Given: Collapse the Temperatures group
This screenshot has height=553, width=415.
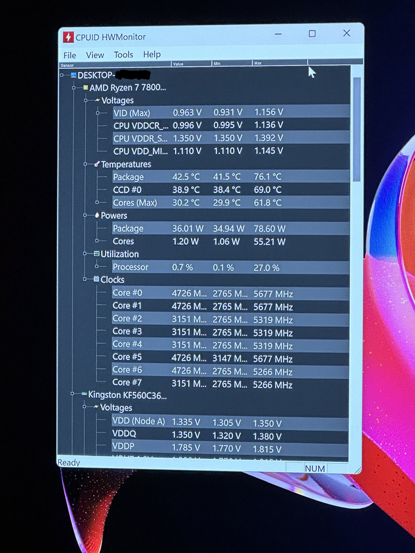Looking at the screenshot, I should click(85, 164).
